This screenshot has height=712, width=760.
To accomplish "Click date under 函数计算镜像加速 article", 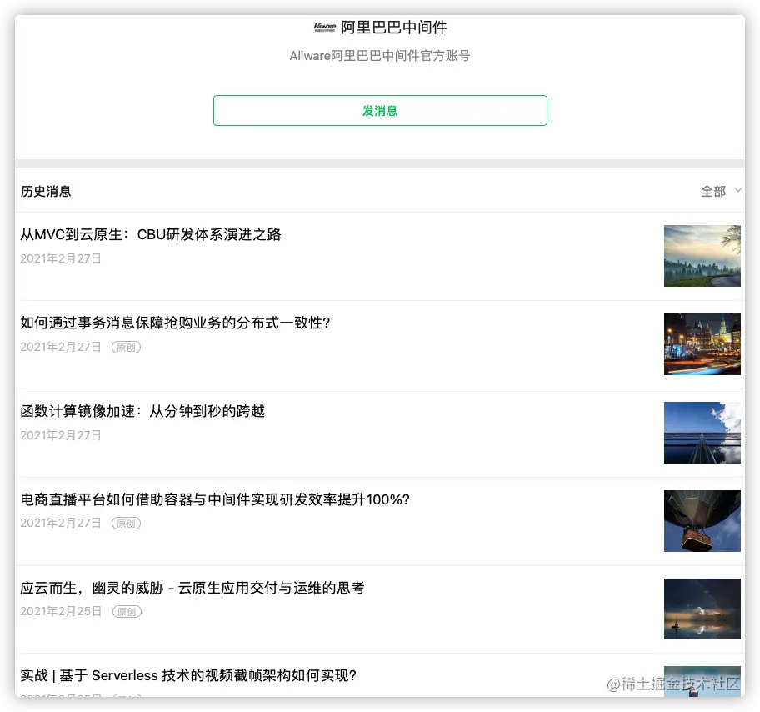I will tap(61, 435).
